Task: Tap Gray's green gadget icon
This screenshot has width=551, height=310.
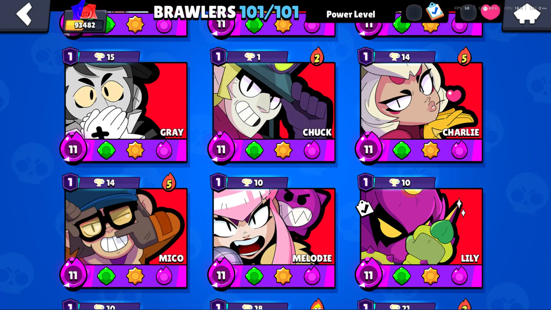Action: (x=106, y=150)
